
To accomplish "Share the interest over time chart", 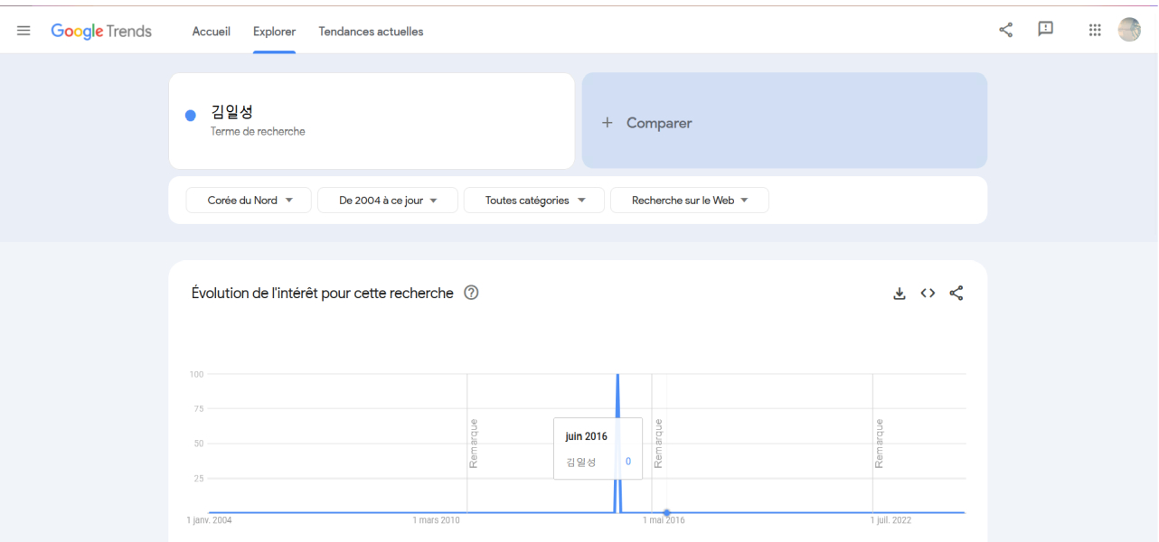I will 956,294.
